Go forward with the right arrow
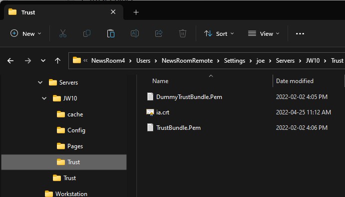345x197 pixels. [x=28, y=61]
